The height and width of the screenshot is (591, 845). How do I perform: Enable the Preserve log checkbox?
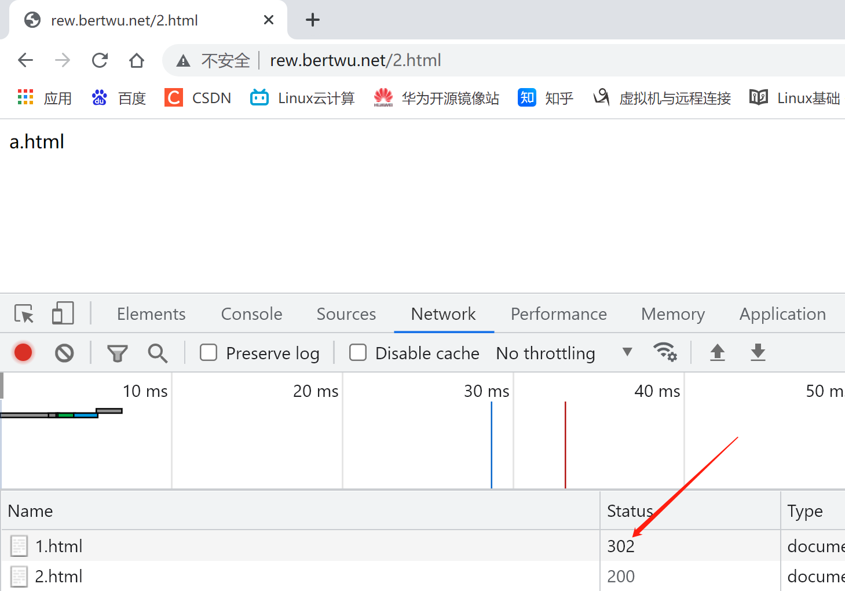(208, 352)
